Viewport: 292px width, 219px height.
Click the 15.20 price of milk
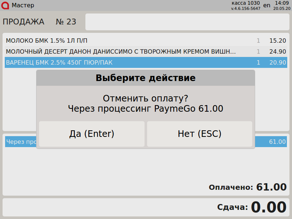[277, 41]
